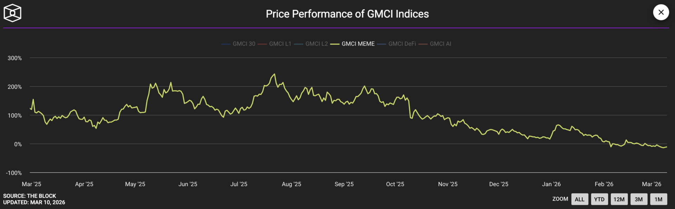Click the 300% y-axis label
The image size is (675, 209).
(15, 58)
